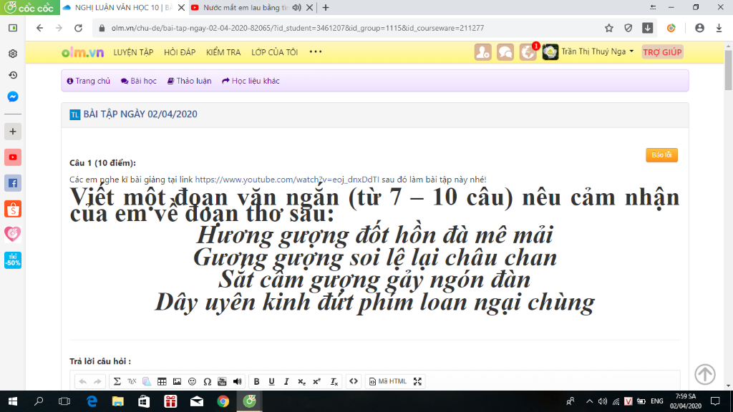This screenshot has height=412, width=733.
Task: Click the back-to-top arrow button
Action: [x=704, y=374]
